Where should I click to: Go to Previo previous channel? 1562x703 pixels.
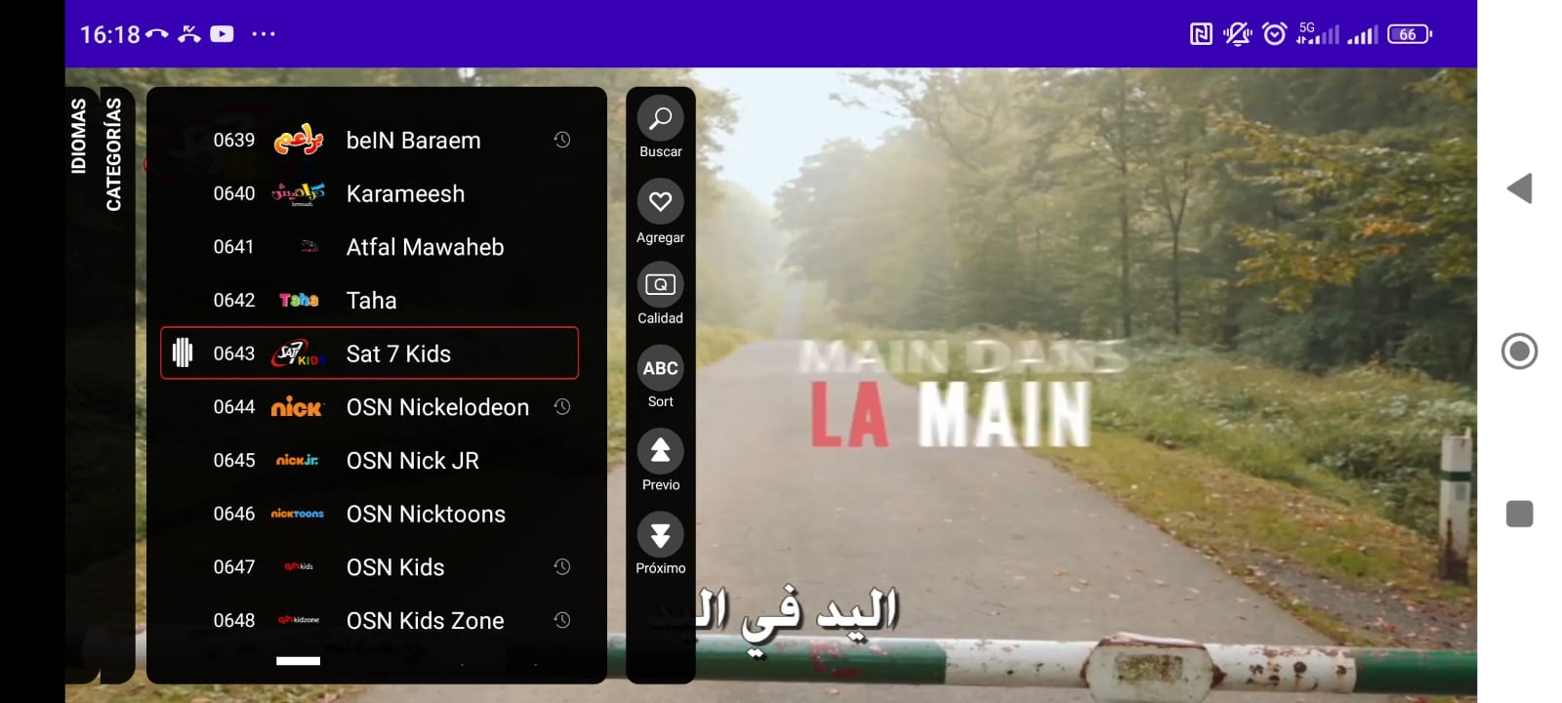(x=660, y=451)
